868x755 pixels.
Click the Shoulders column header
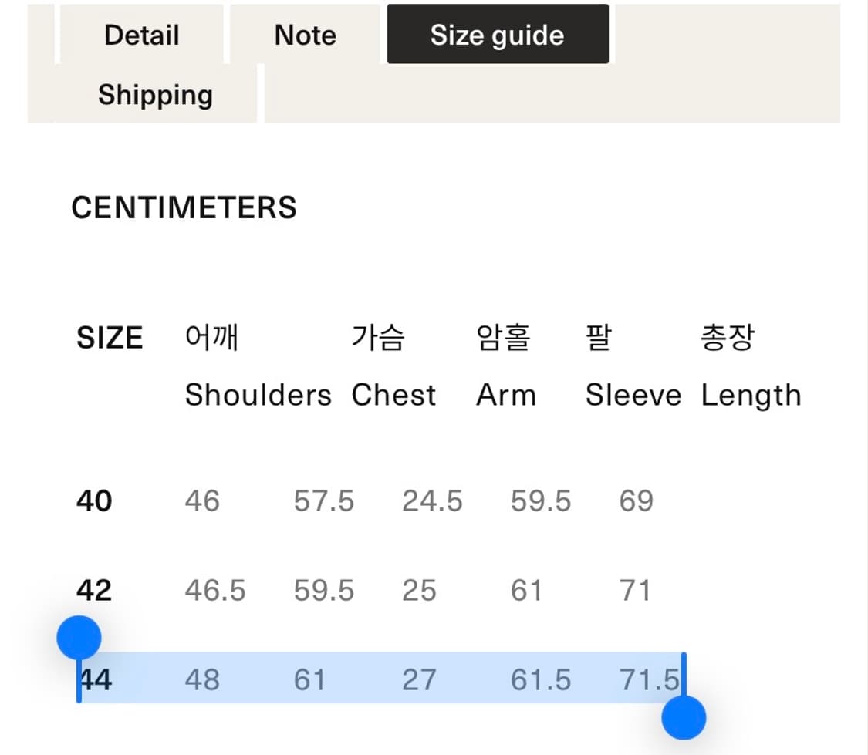pos(258,395)
